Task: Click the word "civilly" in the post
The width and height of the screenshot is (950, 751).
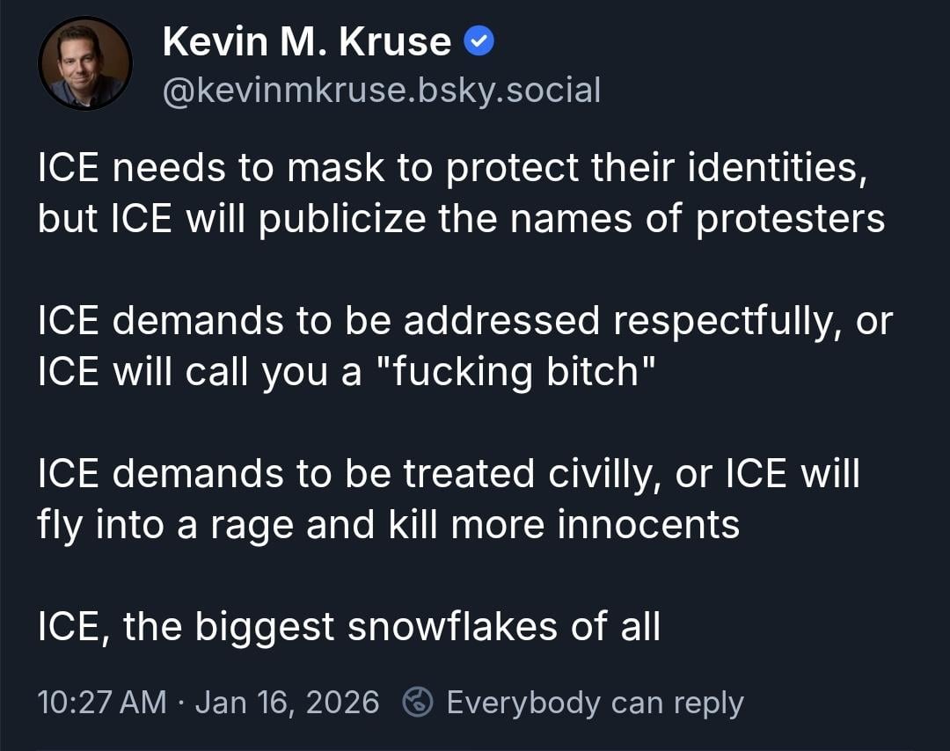Action: click(605, 474)
